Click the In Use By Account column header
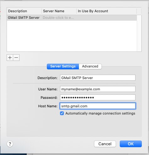 pos(107,11)
